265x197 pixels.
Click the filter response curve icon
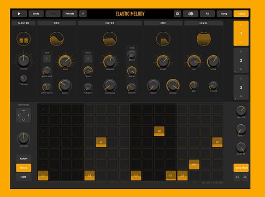point(110,39)
